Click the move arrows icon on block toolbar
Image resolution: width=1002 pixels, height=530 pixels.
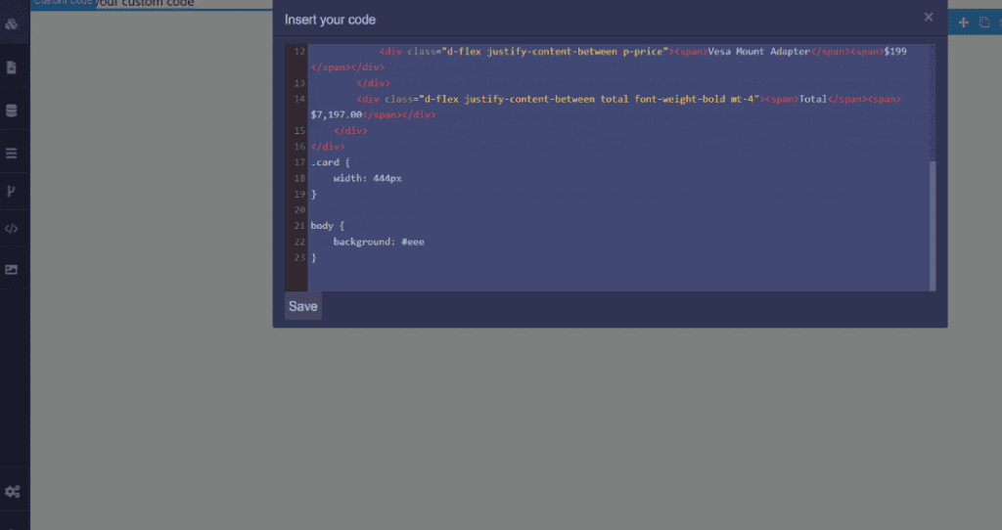963,22
